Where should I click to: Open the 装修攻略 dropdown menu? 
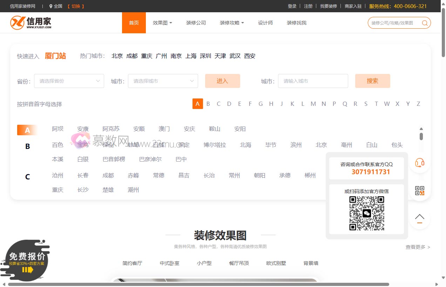[x=231, y=22]
